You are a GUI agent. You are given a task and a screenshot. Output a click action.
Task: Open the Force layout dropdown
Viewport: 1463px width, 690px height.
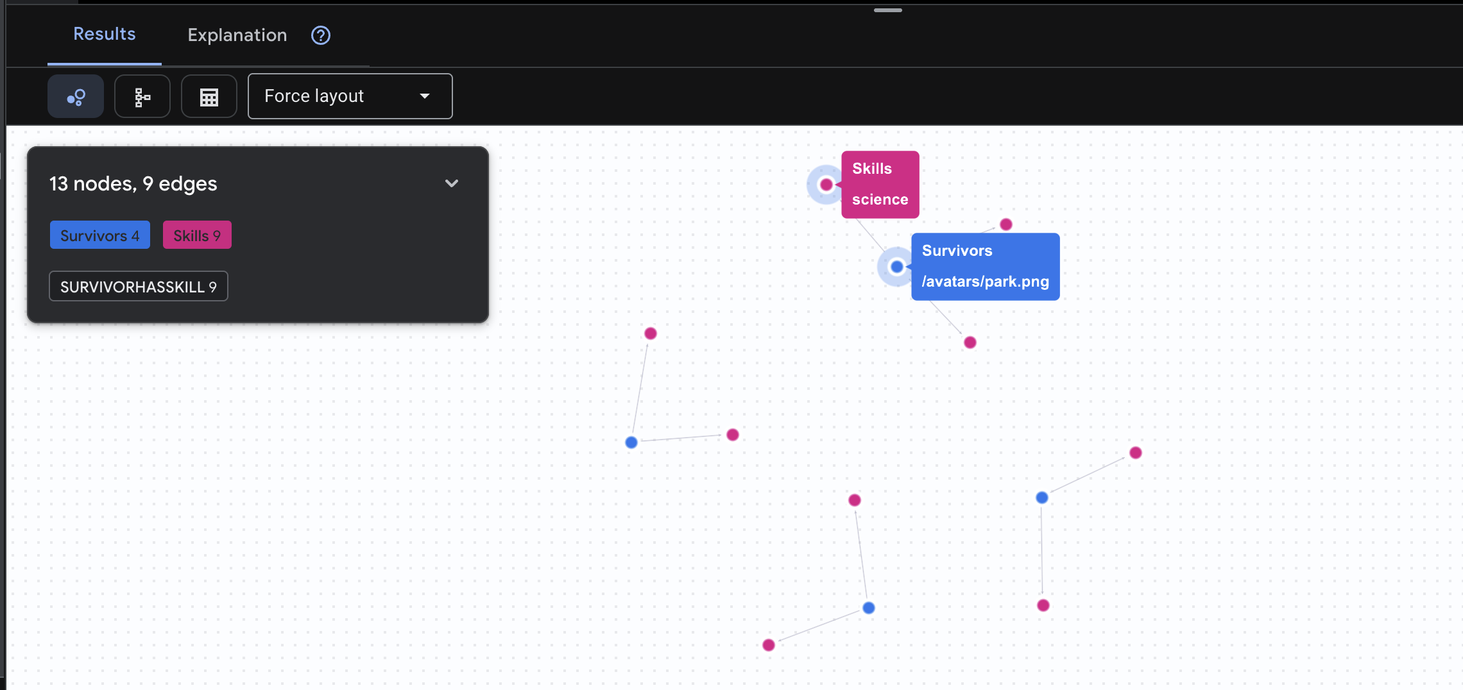point(350,96)
